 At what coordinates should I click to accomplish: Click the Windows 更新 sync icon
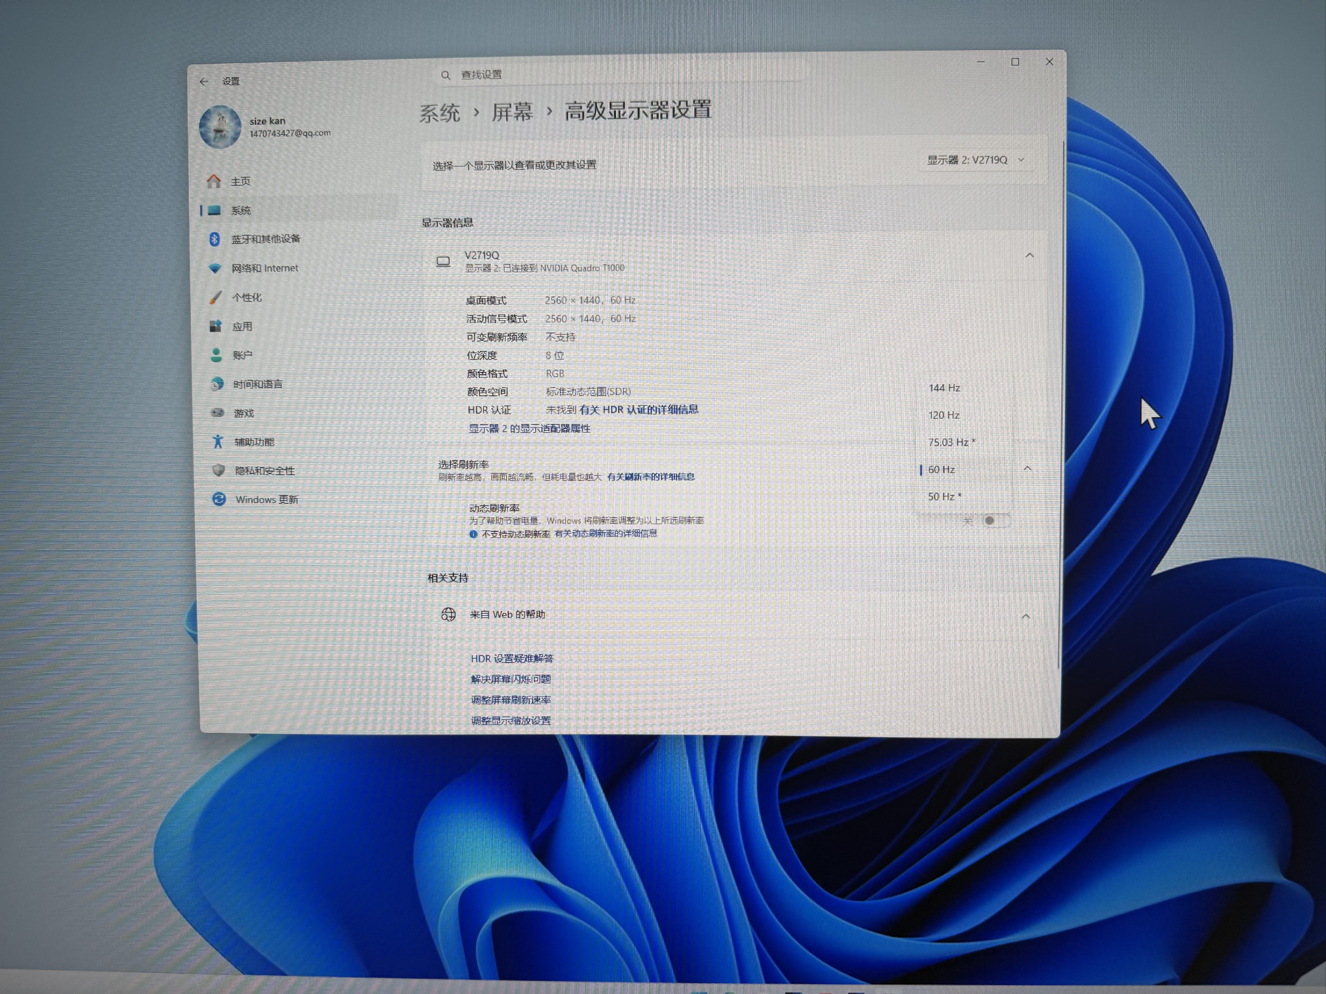219,499
